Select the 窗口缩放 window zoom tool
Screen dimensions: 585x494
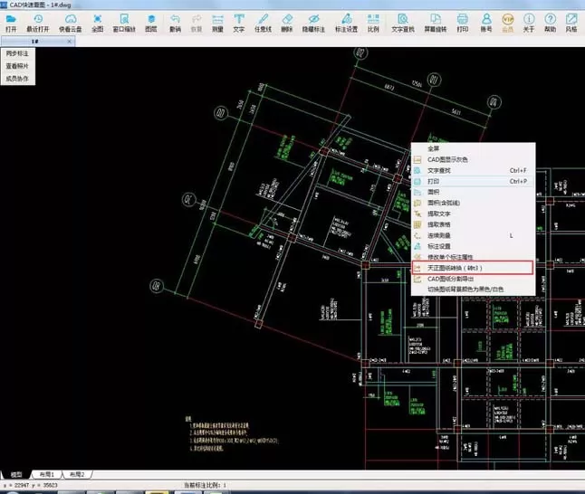(124, 23)
